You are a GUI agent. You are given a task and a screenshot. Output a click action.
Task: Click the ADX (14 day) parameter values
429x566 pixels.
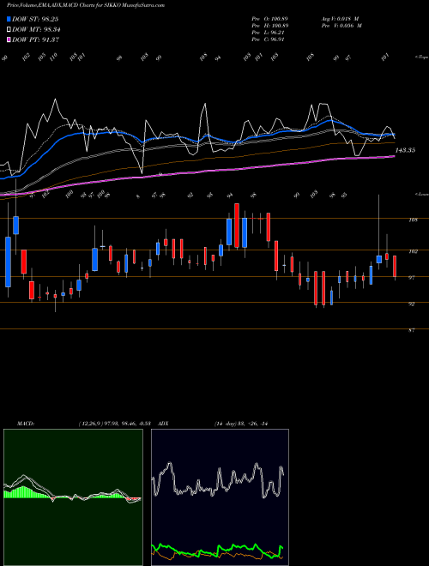(x=240, y=424)
